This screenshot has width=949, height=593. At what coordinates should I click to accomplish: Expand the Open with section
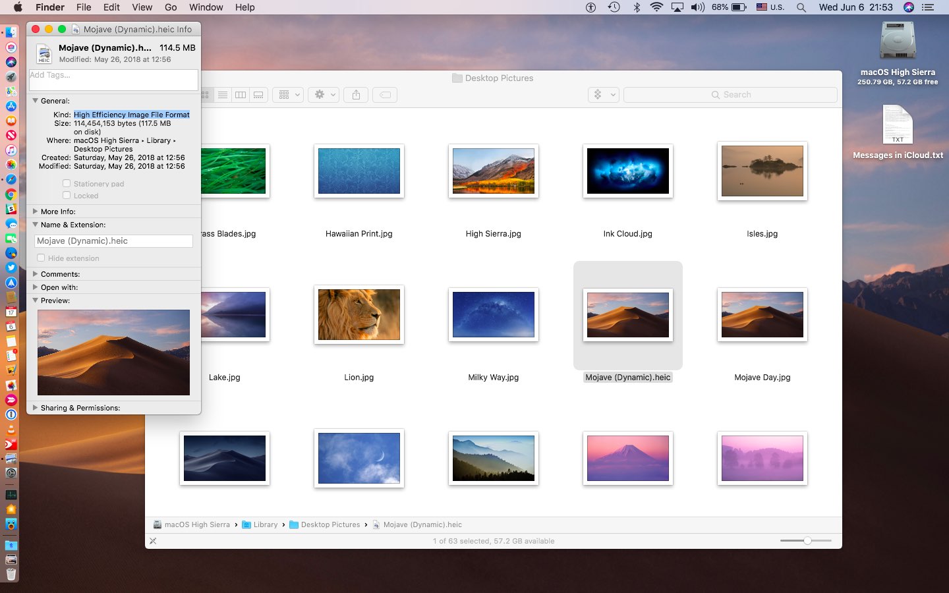36,287
